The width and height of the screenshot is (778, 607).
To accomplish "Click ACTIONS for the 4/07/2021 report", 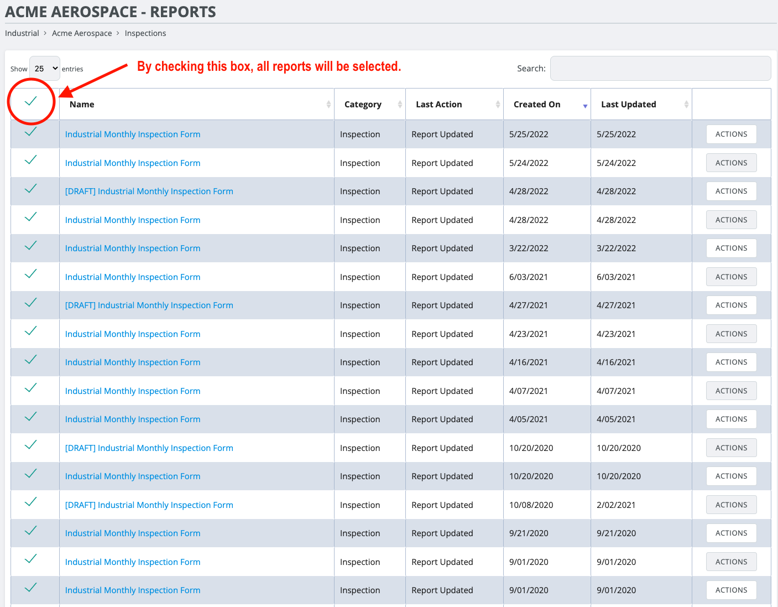I will [x=731, y=391].
